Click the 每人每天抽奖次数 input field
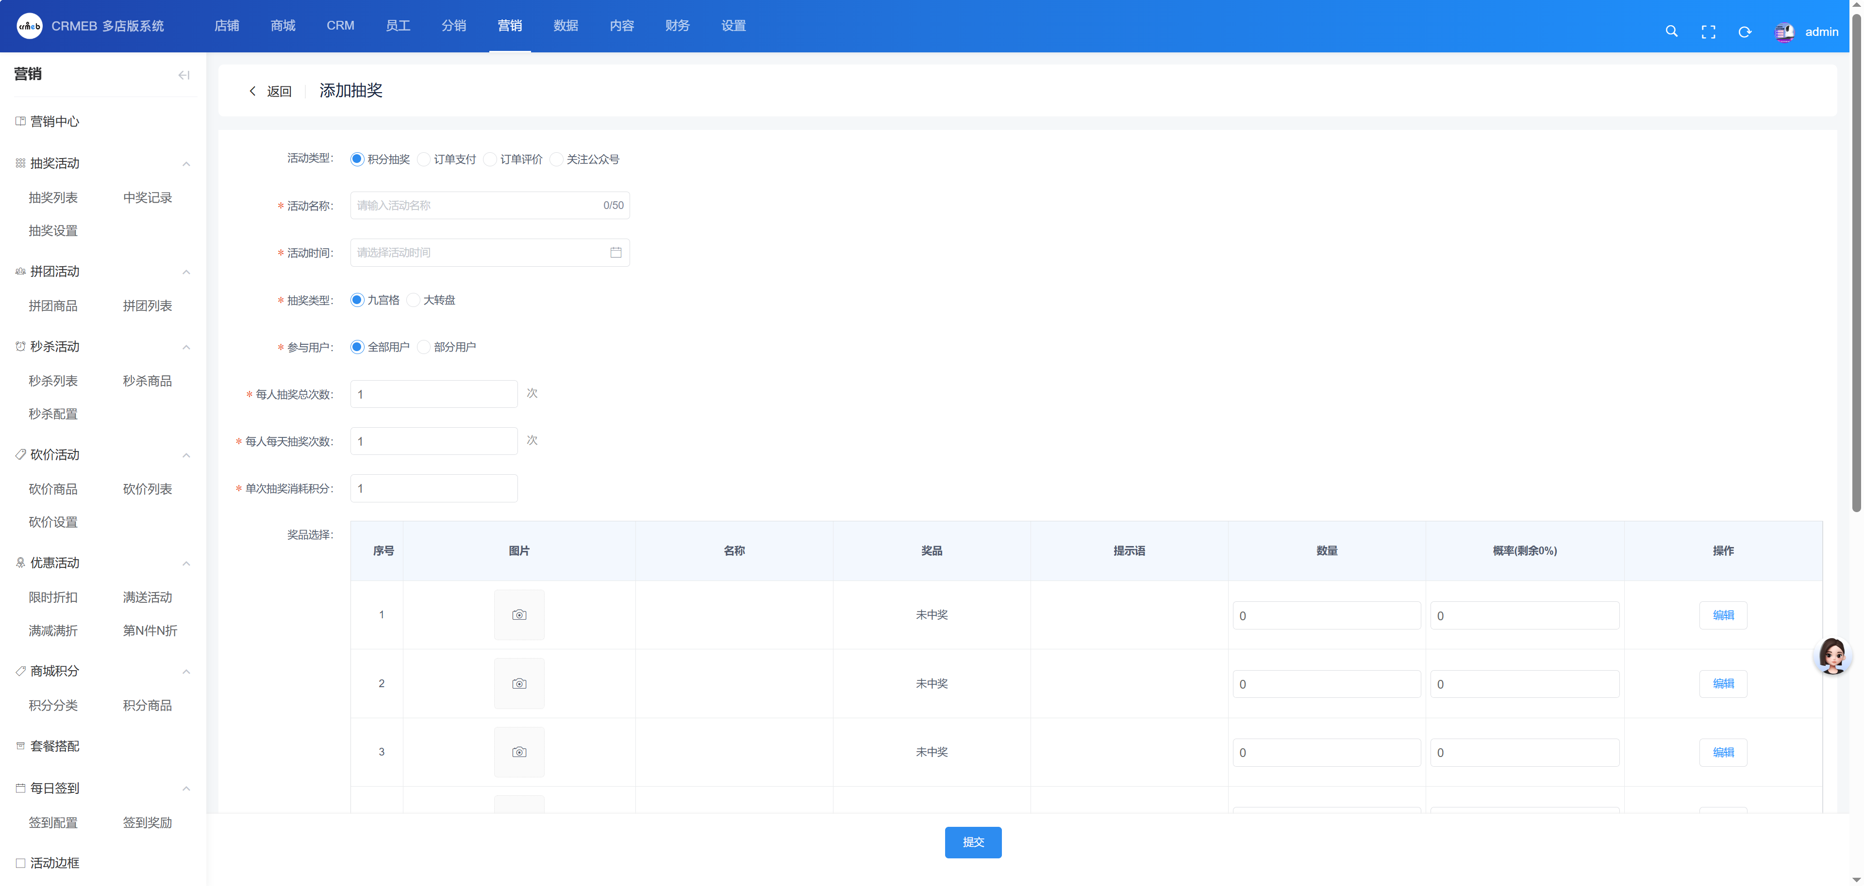The image size is (1864, 886). 433,441
